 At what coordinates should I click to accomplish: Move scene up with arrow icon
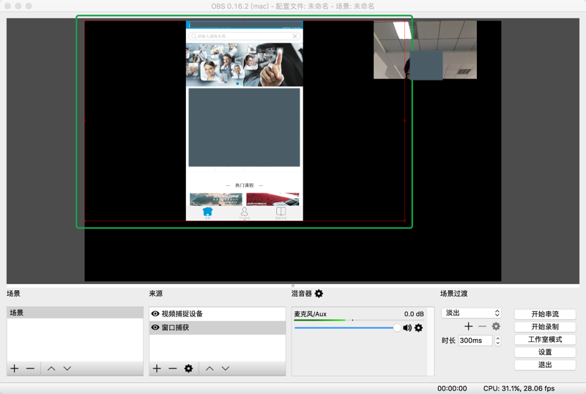(x=51, y=368)
